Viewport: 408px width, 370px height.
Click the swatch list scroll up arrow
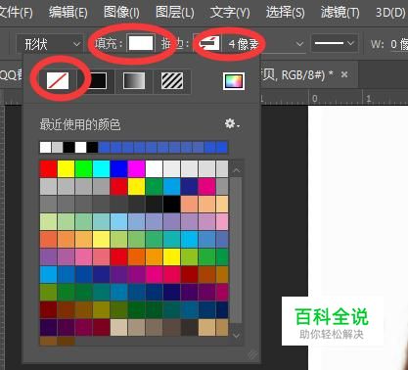[237, 169]
